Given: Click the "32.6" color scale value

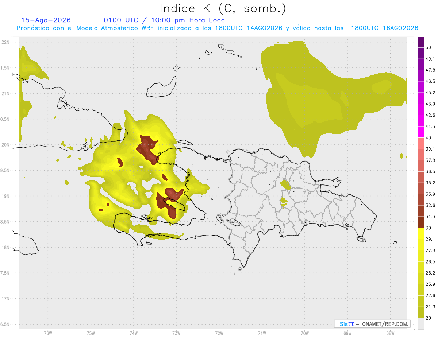Looking at the screenshot, I should pos(430,205).
